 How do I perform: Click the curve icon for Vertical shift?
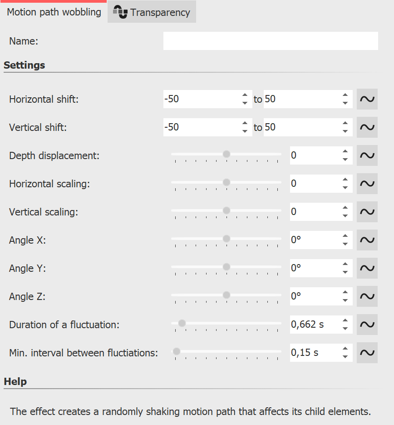367,127
